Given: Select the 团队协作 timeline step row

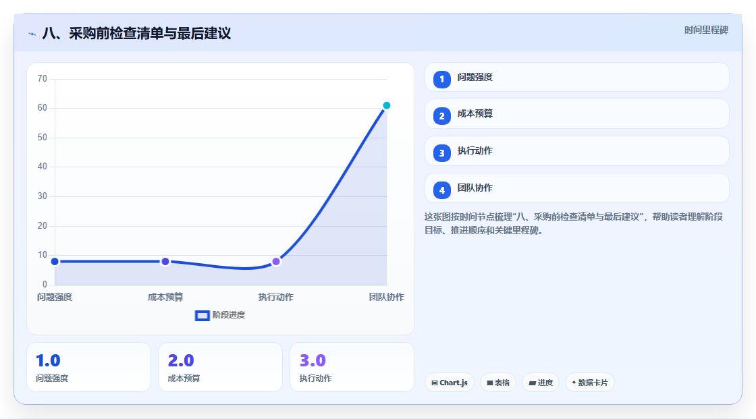Looking at the screenshot, I should coord(576,188).
